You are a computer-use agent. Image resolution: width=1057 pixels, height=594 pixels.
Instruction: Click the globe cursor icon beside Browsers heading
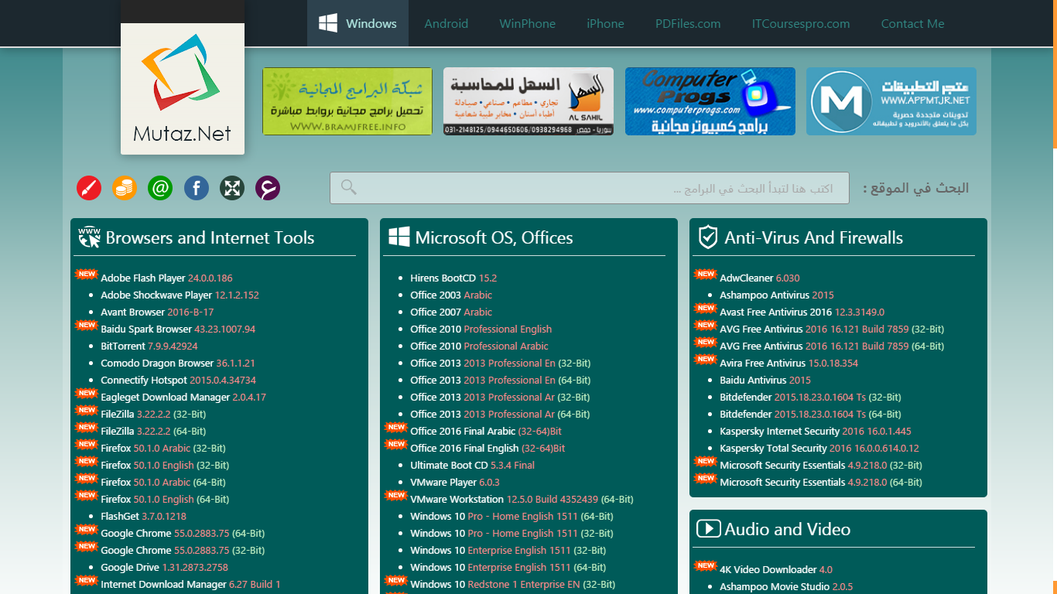89,237
